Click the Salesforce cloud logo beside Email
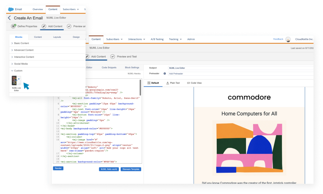 click(11, 10)
